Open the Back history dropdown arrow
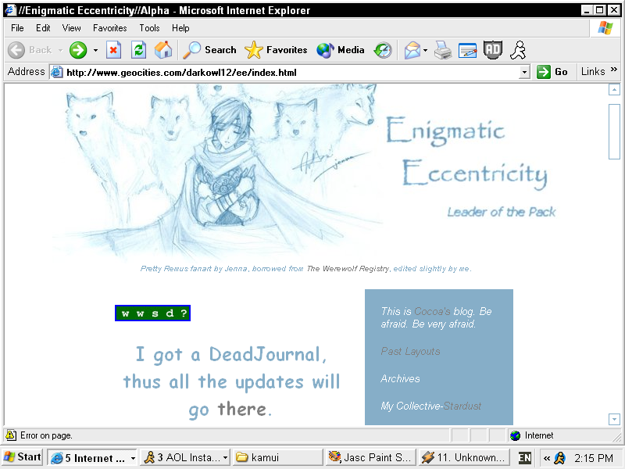Screen dimensions: 625x469 pos(60,50)
